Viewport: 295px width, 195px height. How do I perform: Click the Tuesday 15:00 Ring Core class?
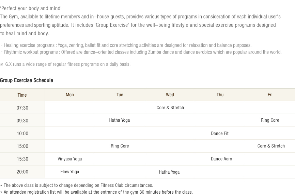[x=120, y=146]
